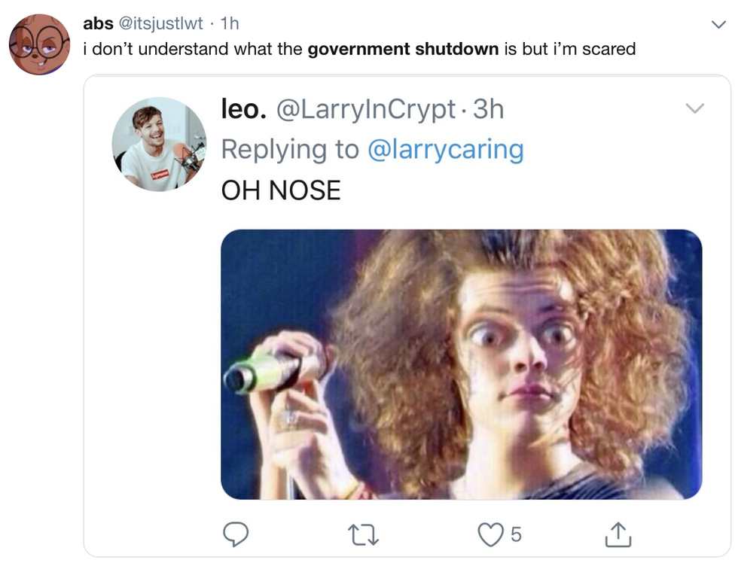Click the Replying to label text

click(x=290, y=149)
